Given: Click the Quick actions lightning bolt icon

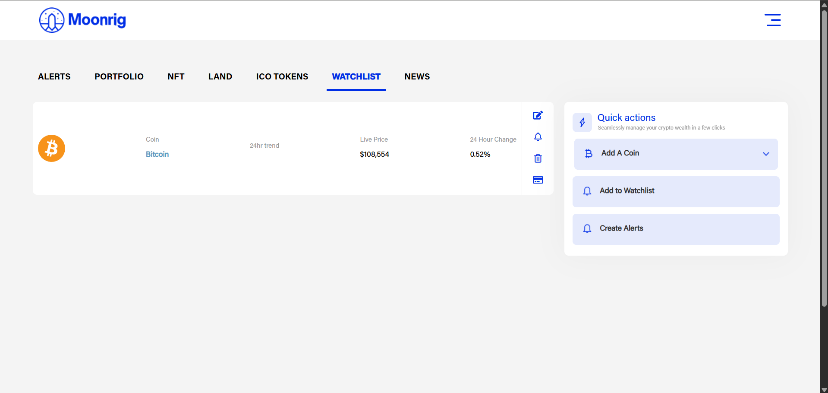Looking at the screenshot, I should pos(582,122).
